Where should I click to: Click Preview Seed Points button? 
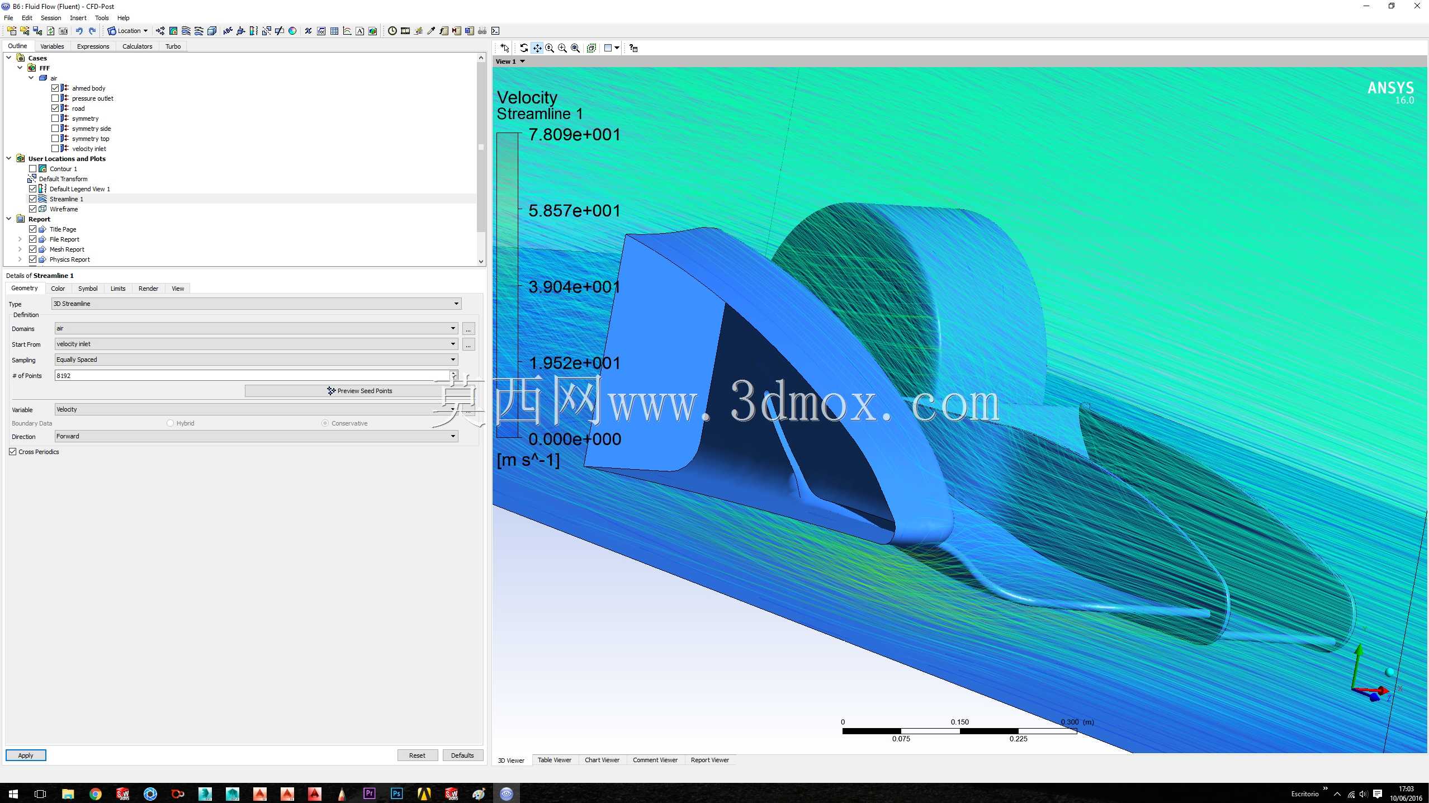[360, 391]
